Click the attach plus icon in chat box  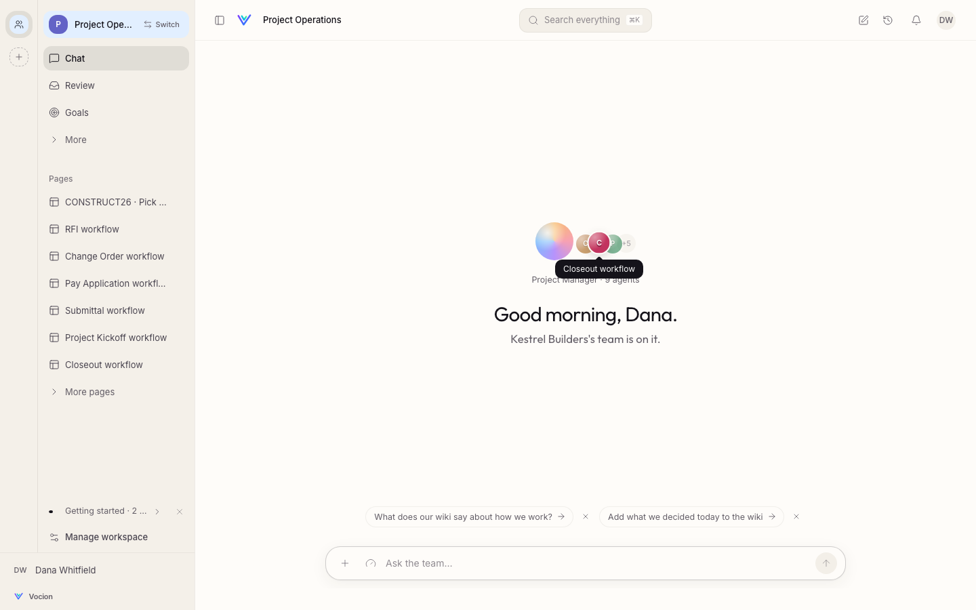pos(345,563)
